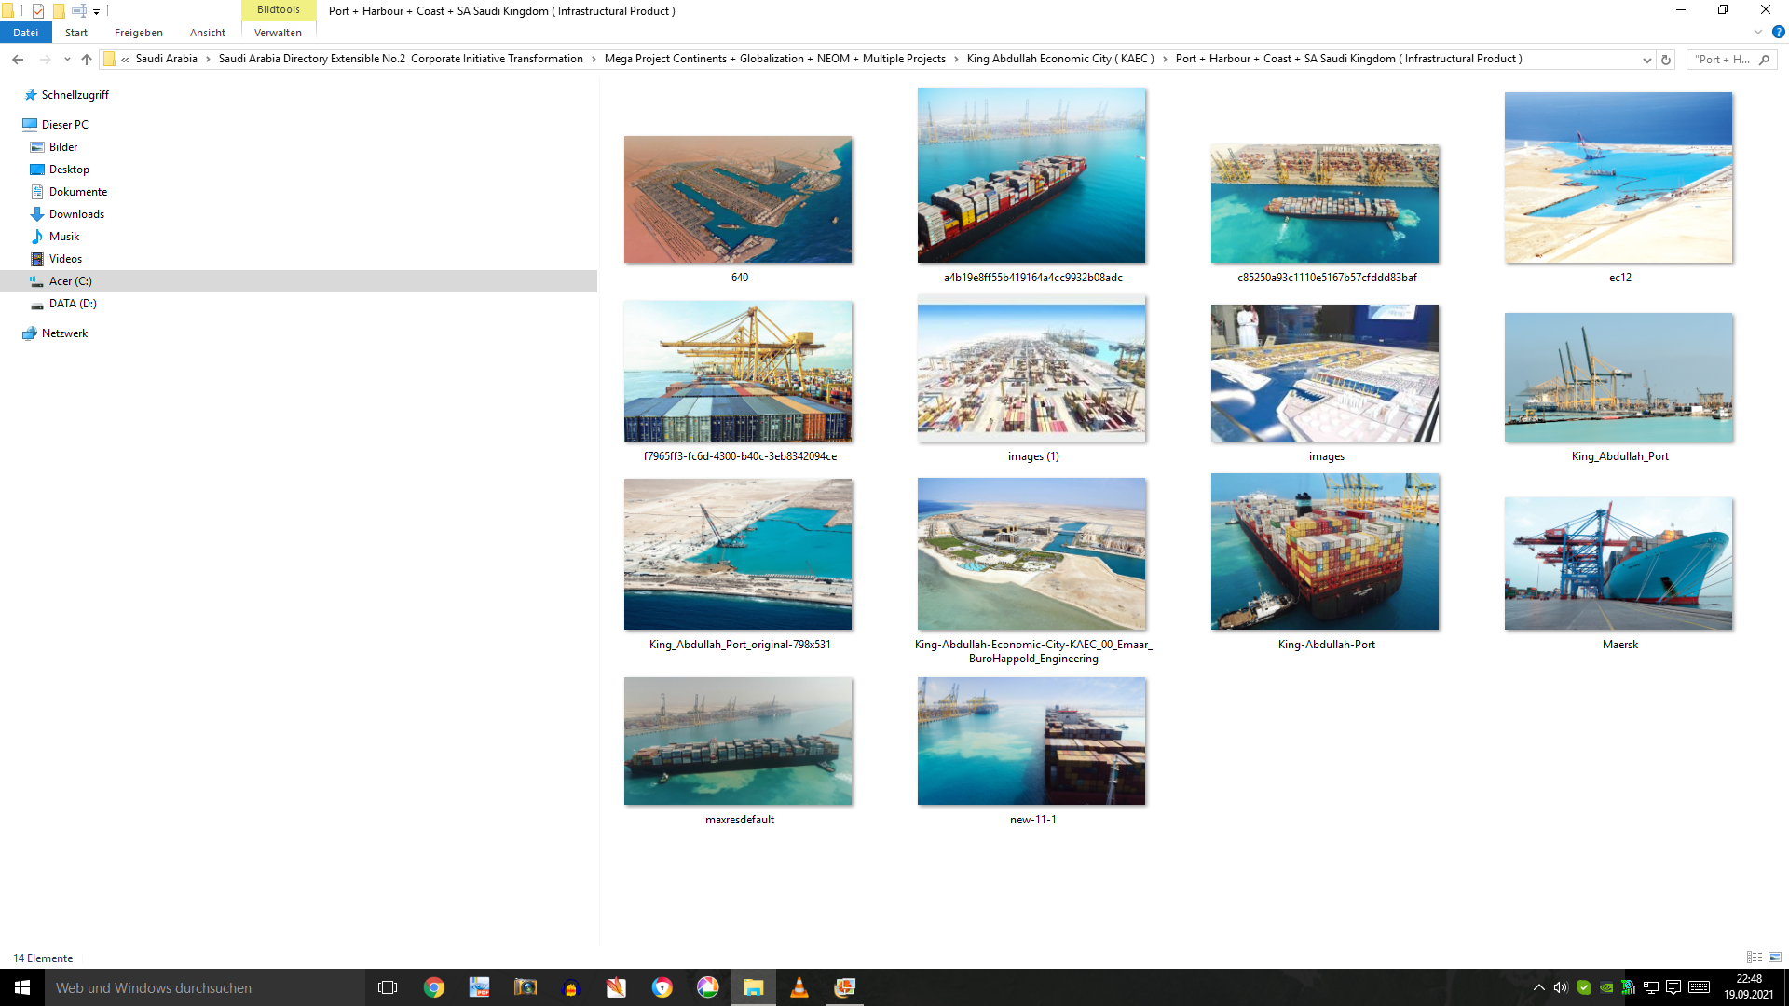Expand the chevron after Saudi Arabia breadcrumb
1789x1006 pixels.
(208, 59)
